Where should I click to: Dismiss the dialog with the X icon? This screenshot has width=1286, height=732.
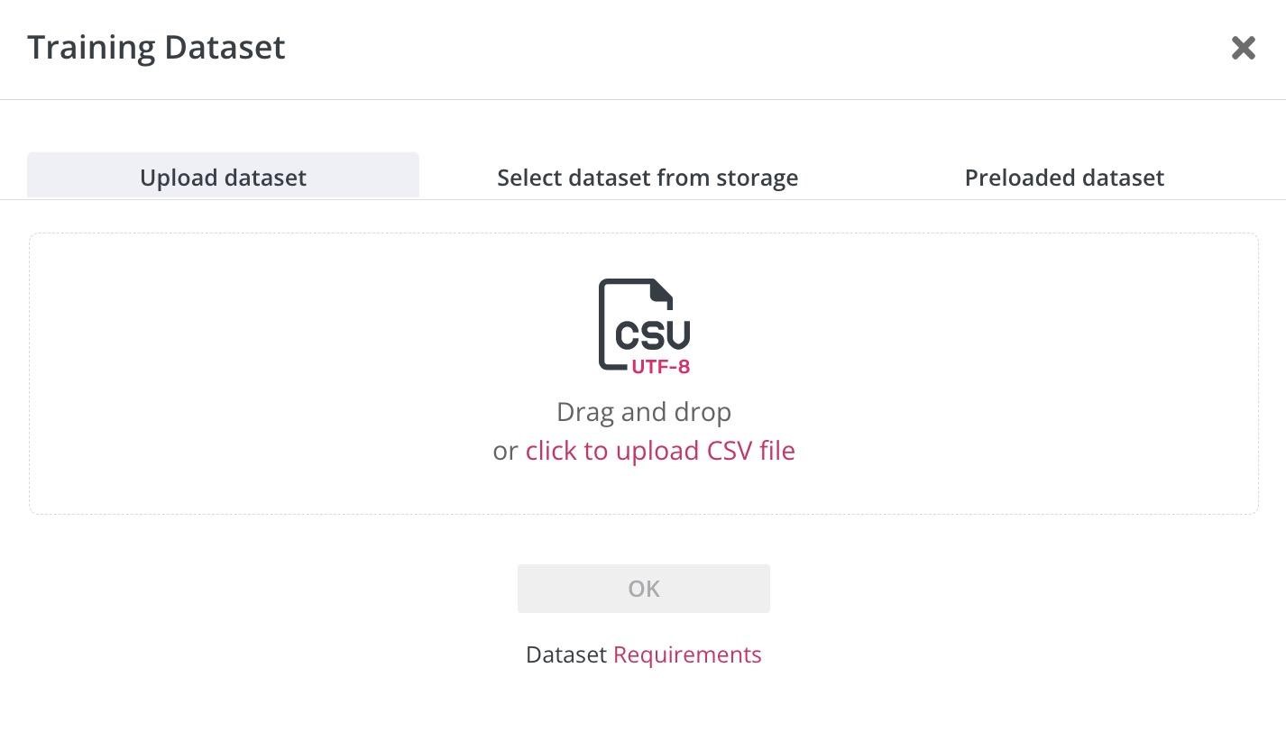(x=1243, y=48)
